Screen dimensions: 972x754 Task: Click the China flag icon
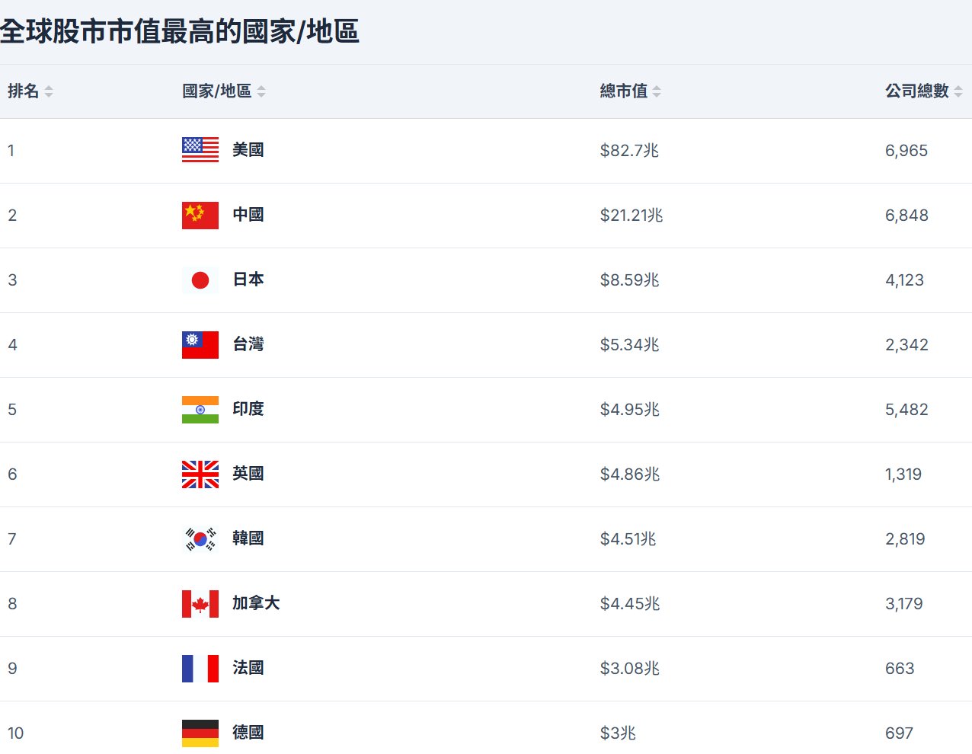click(x=200, y=215)
